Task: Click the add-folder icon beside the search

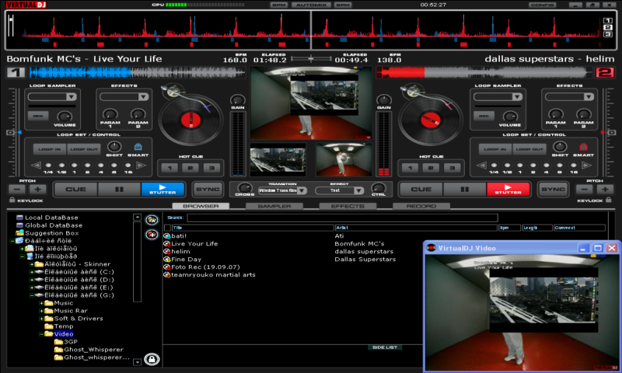Action: [x=152, y=220]
